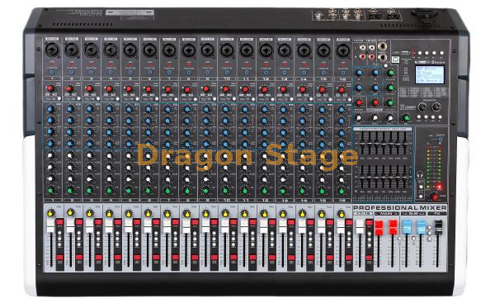
Task: Select the left red MAIN fader
Action: [x=379, y=228]
